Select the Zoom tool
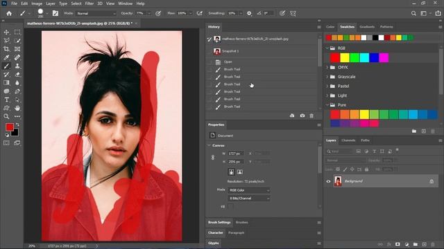 pyautogui.click(x=6, y=116)
